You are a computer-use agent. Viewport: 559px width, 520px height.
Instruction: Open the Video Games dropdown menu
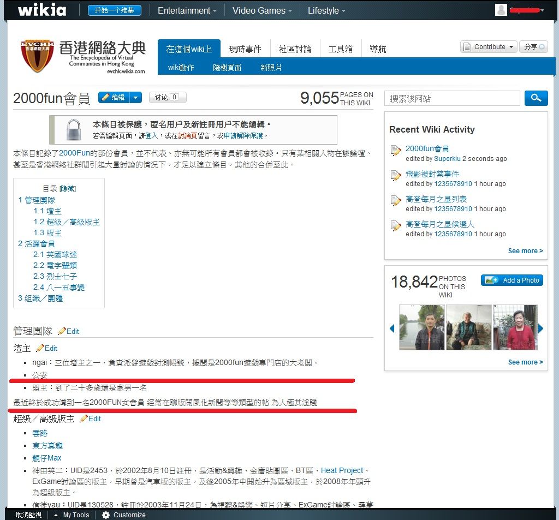261,10
